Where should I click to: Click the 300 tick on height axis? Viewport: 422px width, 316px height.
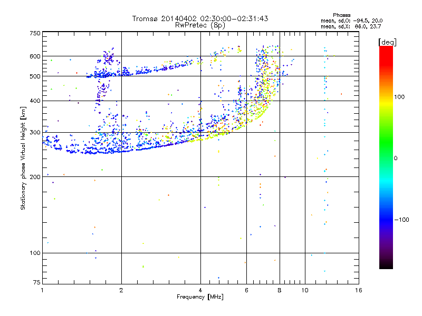[35, 132]
